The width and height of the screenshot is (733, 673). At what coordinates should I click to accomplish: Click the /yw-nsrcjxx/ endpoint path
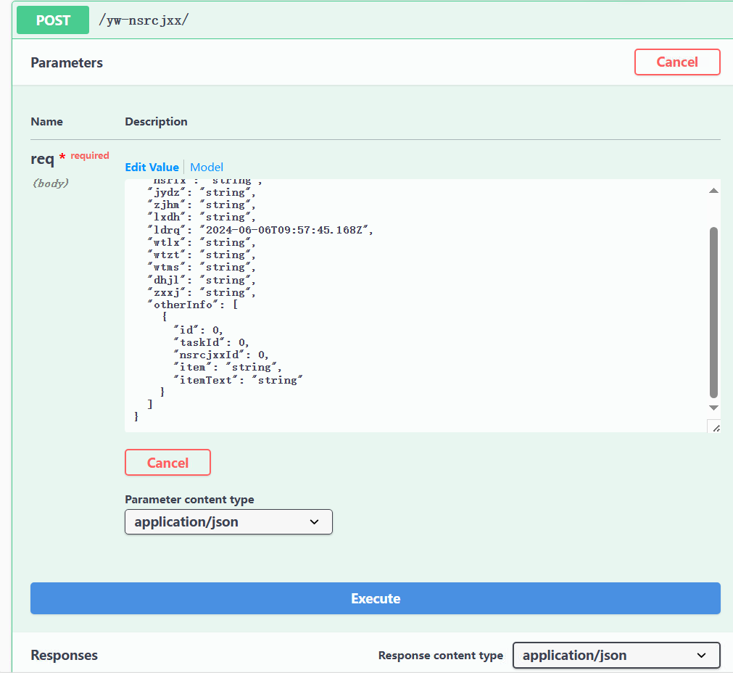[144, 20]
